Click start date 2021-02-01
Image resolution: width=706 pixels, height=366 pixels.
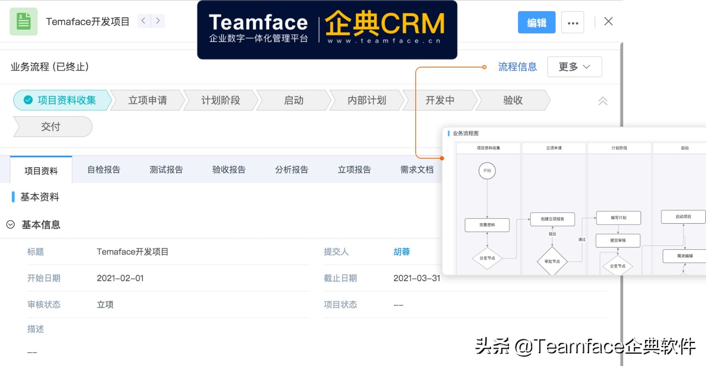coord(120,278)
